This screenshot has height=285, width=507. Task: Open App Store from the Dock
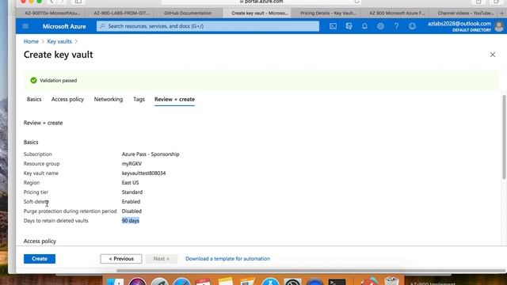coord(270,281)
